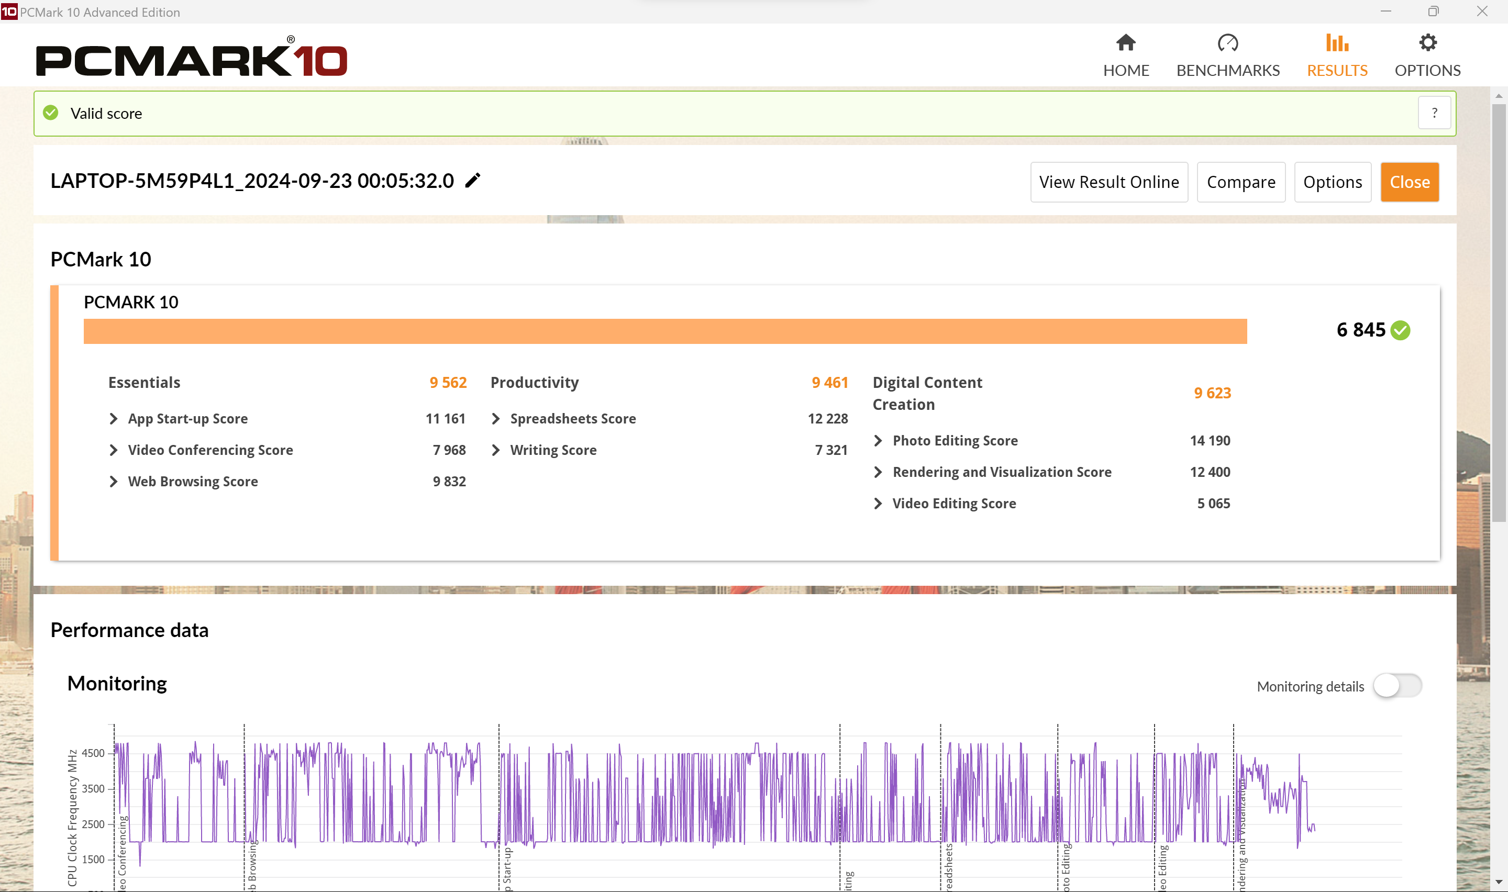
Task: Go to the HOME tab label
Action: (x=1126, y=70)
